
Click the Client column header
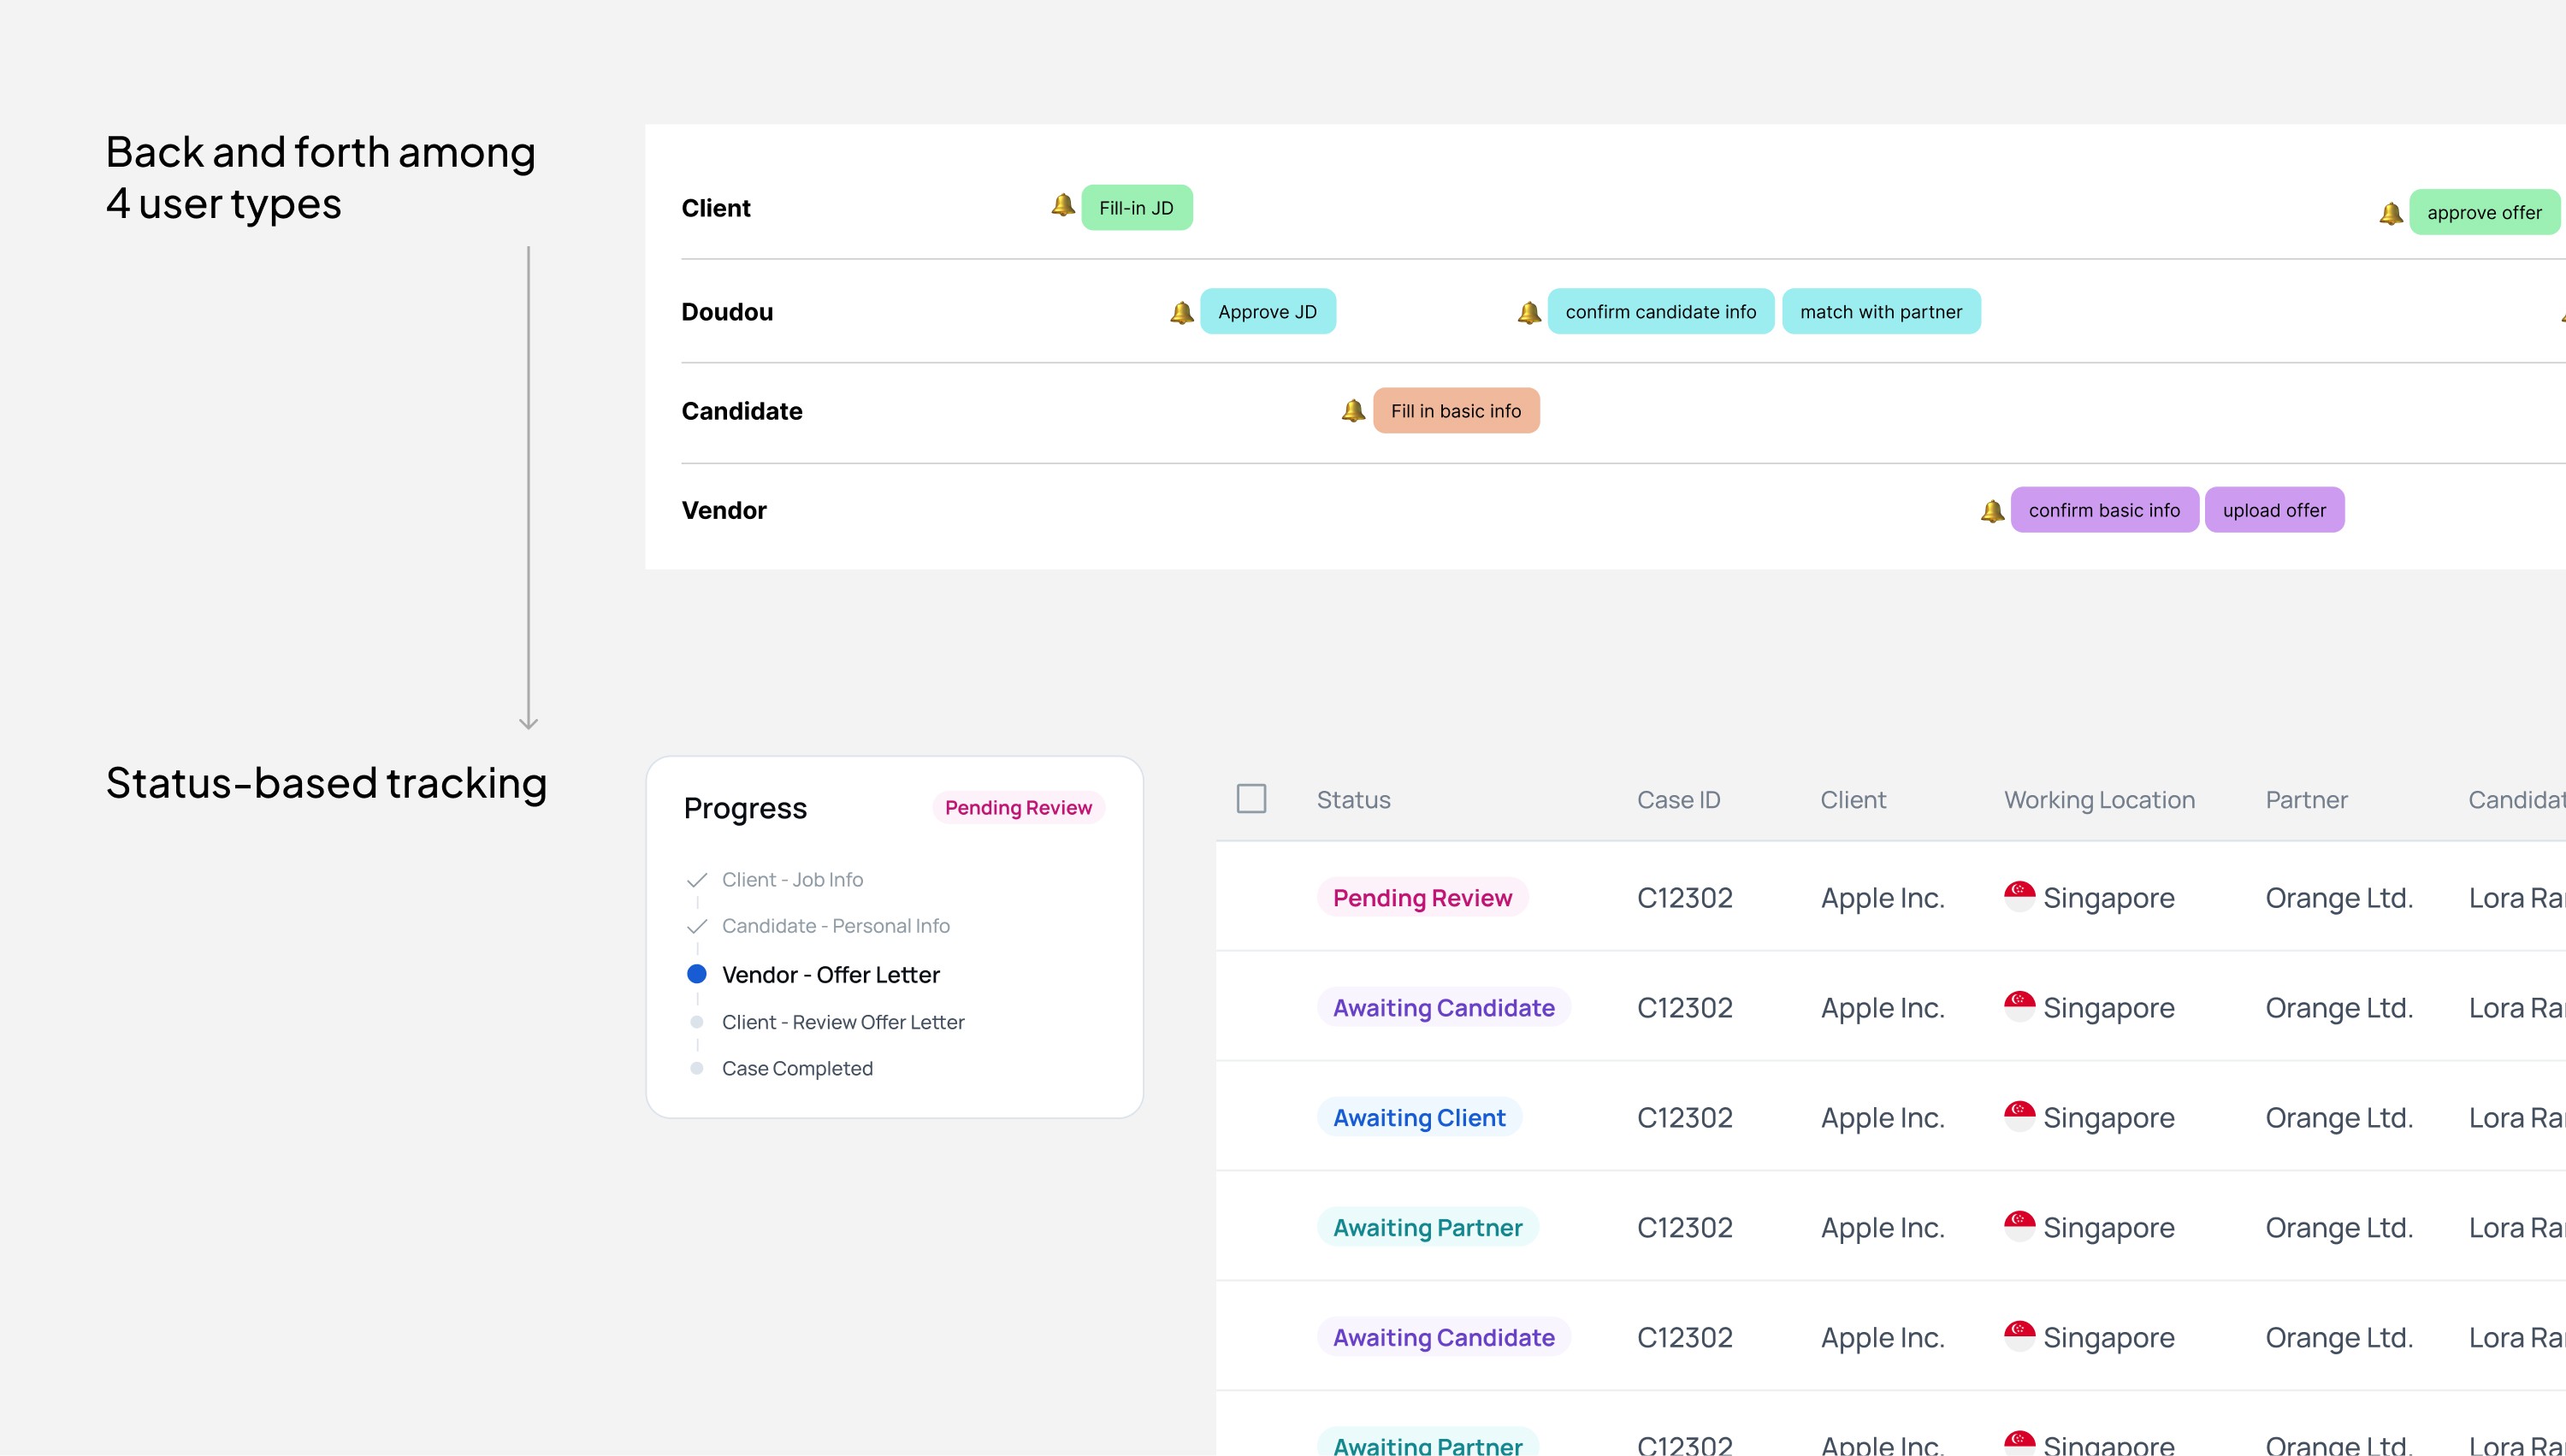click(x=1853, y=800)
